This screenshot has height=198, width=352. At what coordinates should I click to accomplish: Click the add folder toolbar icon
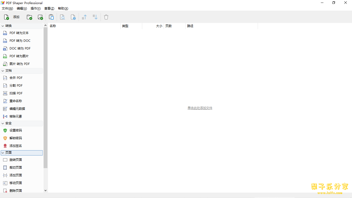pos(29,17)
